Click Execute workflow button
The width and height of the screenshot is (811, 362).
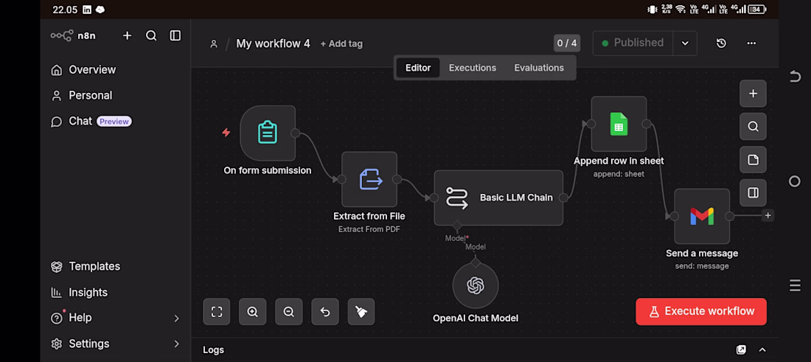[701, 311]
